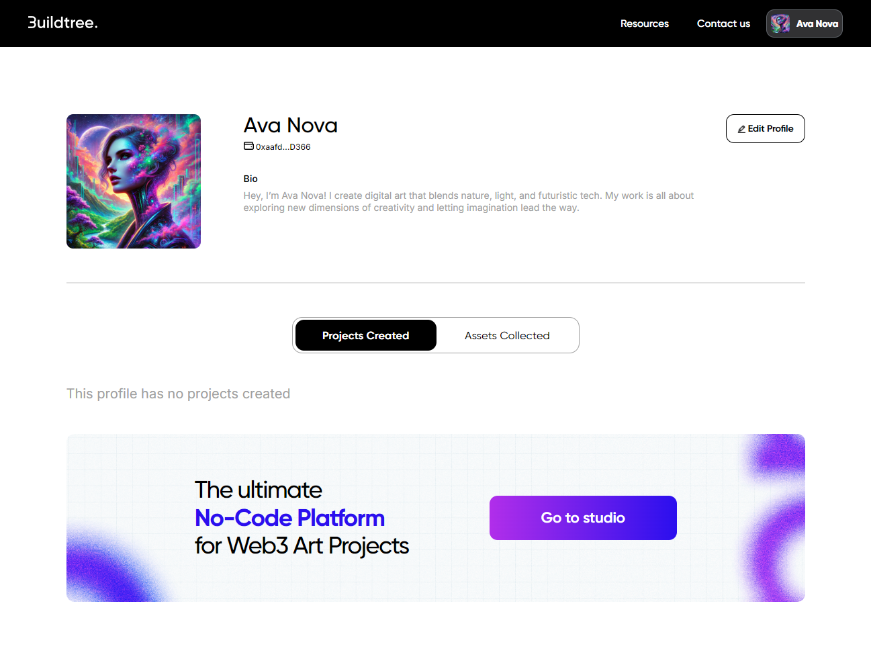Click the Buildtree logo in the header
The width and height of the screenshot is (871, 665).
62,23
